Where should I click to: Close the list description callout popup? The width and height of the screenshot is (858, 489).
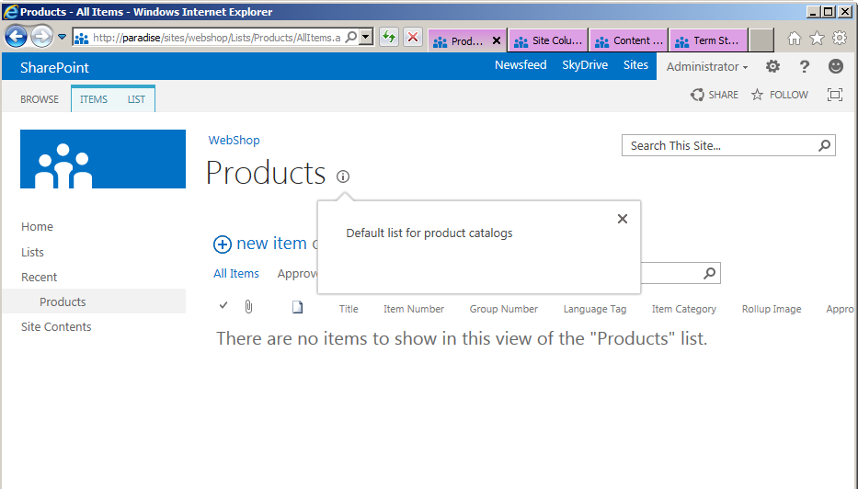(x=623, y=219)
